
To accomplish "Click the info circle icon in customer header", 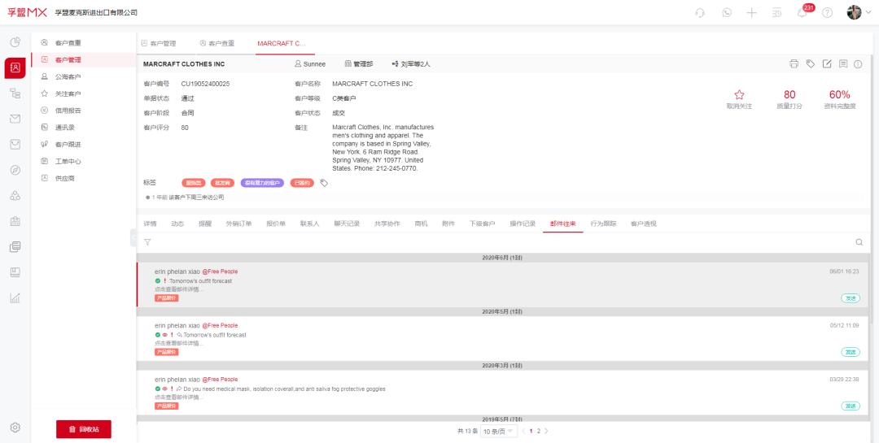I will (858, 64).
